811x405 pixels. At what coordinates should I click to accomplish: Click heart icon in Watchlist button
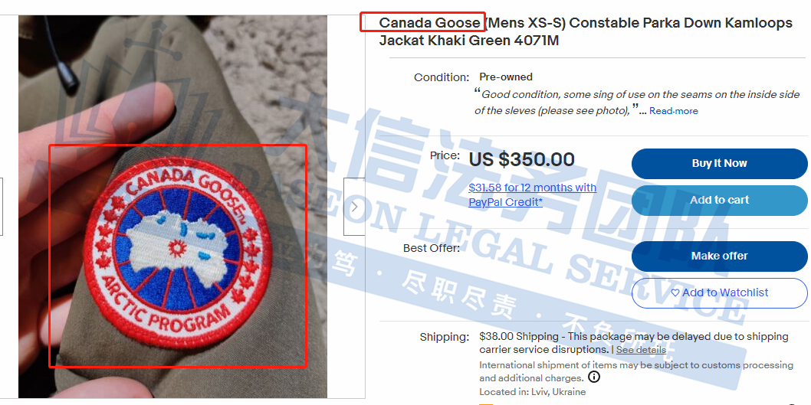click(x=675, y=293)
